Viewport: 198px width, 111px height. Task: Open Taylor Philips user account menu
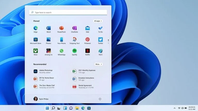point(41,99)
